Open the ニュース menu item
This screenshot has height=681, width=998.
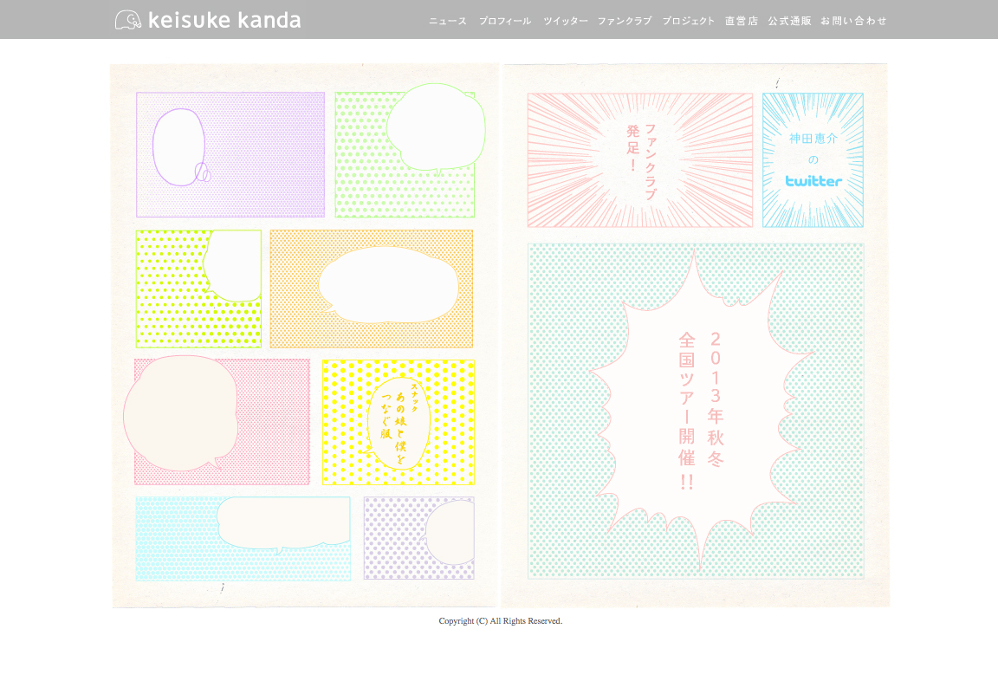(x=448, y=21)
